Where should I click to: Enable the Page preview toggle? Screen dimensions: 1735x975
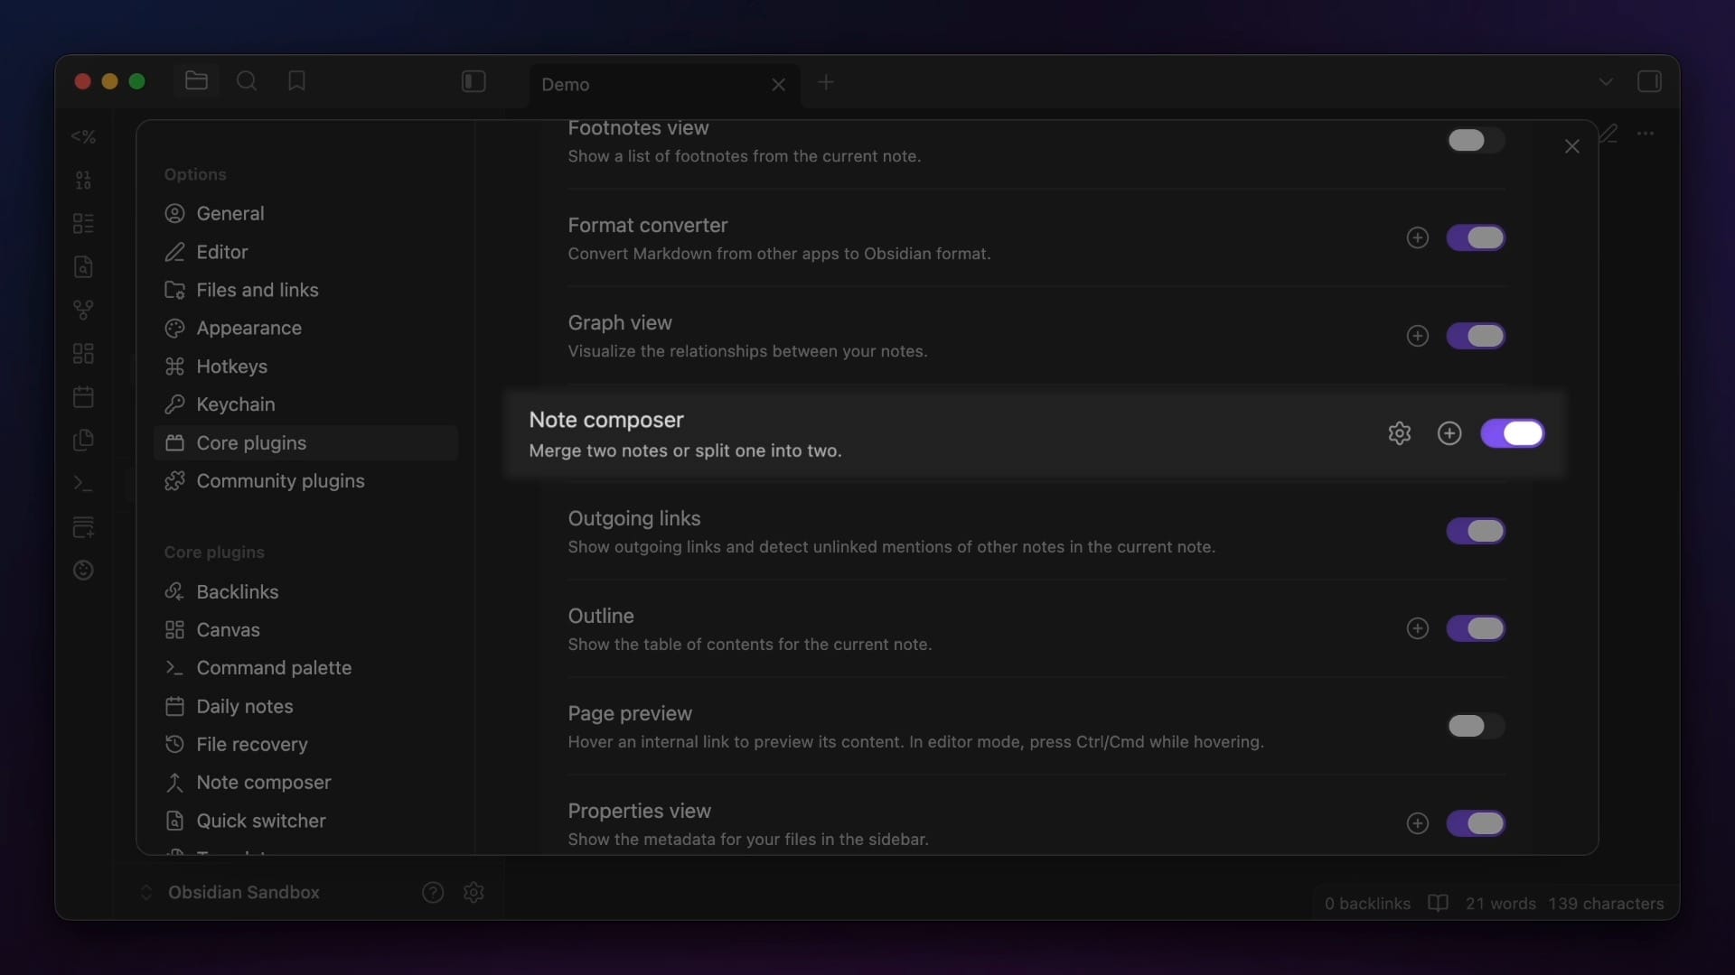[1475, 726]
